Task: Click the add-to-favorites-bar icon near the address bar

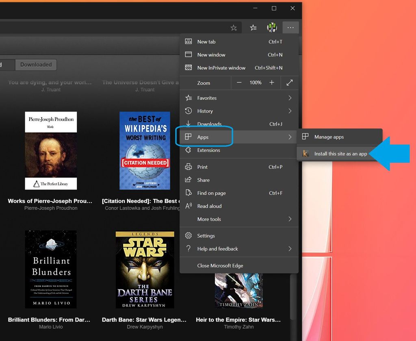Action: pos(253,28)
